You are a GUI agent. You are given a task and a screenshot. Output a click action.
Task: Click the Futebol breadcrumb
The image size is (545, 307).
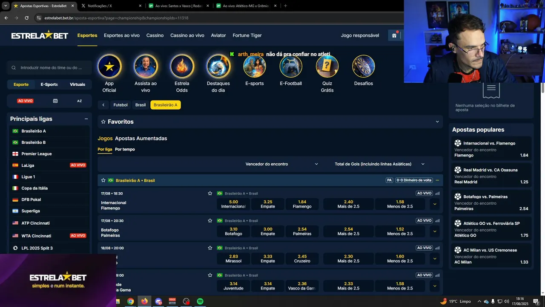(x=120, y=105)
